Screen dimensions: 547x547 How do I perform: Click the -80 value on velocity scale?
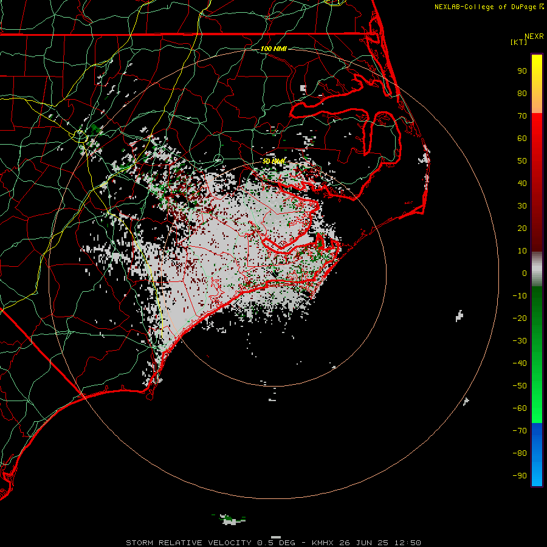[x=520, y=453]
